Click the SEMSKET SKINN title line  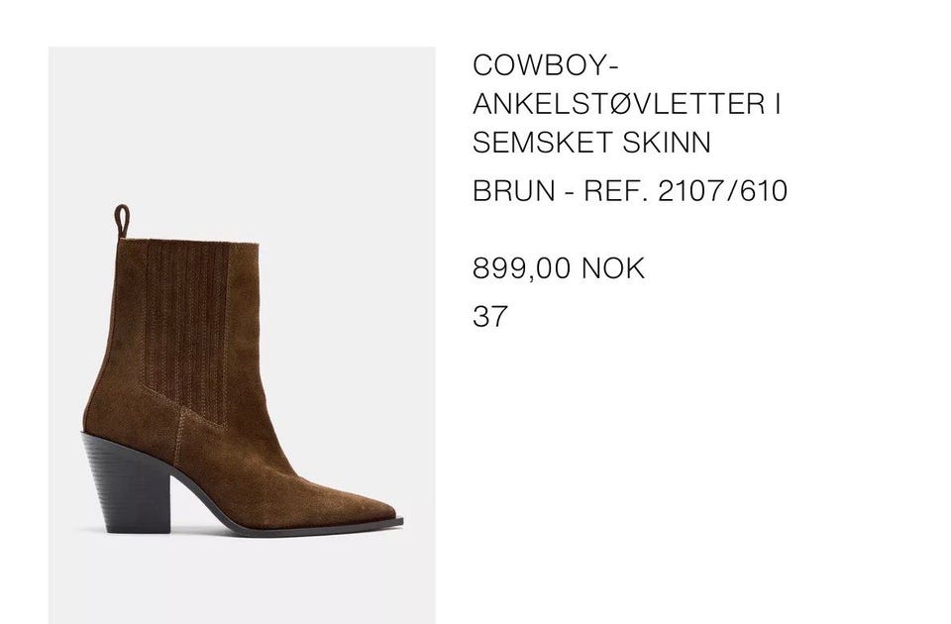591,143
